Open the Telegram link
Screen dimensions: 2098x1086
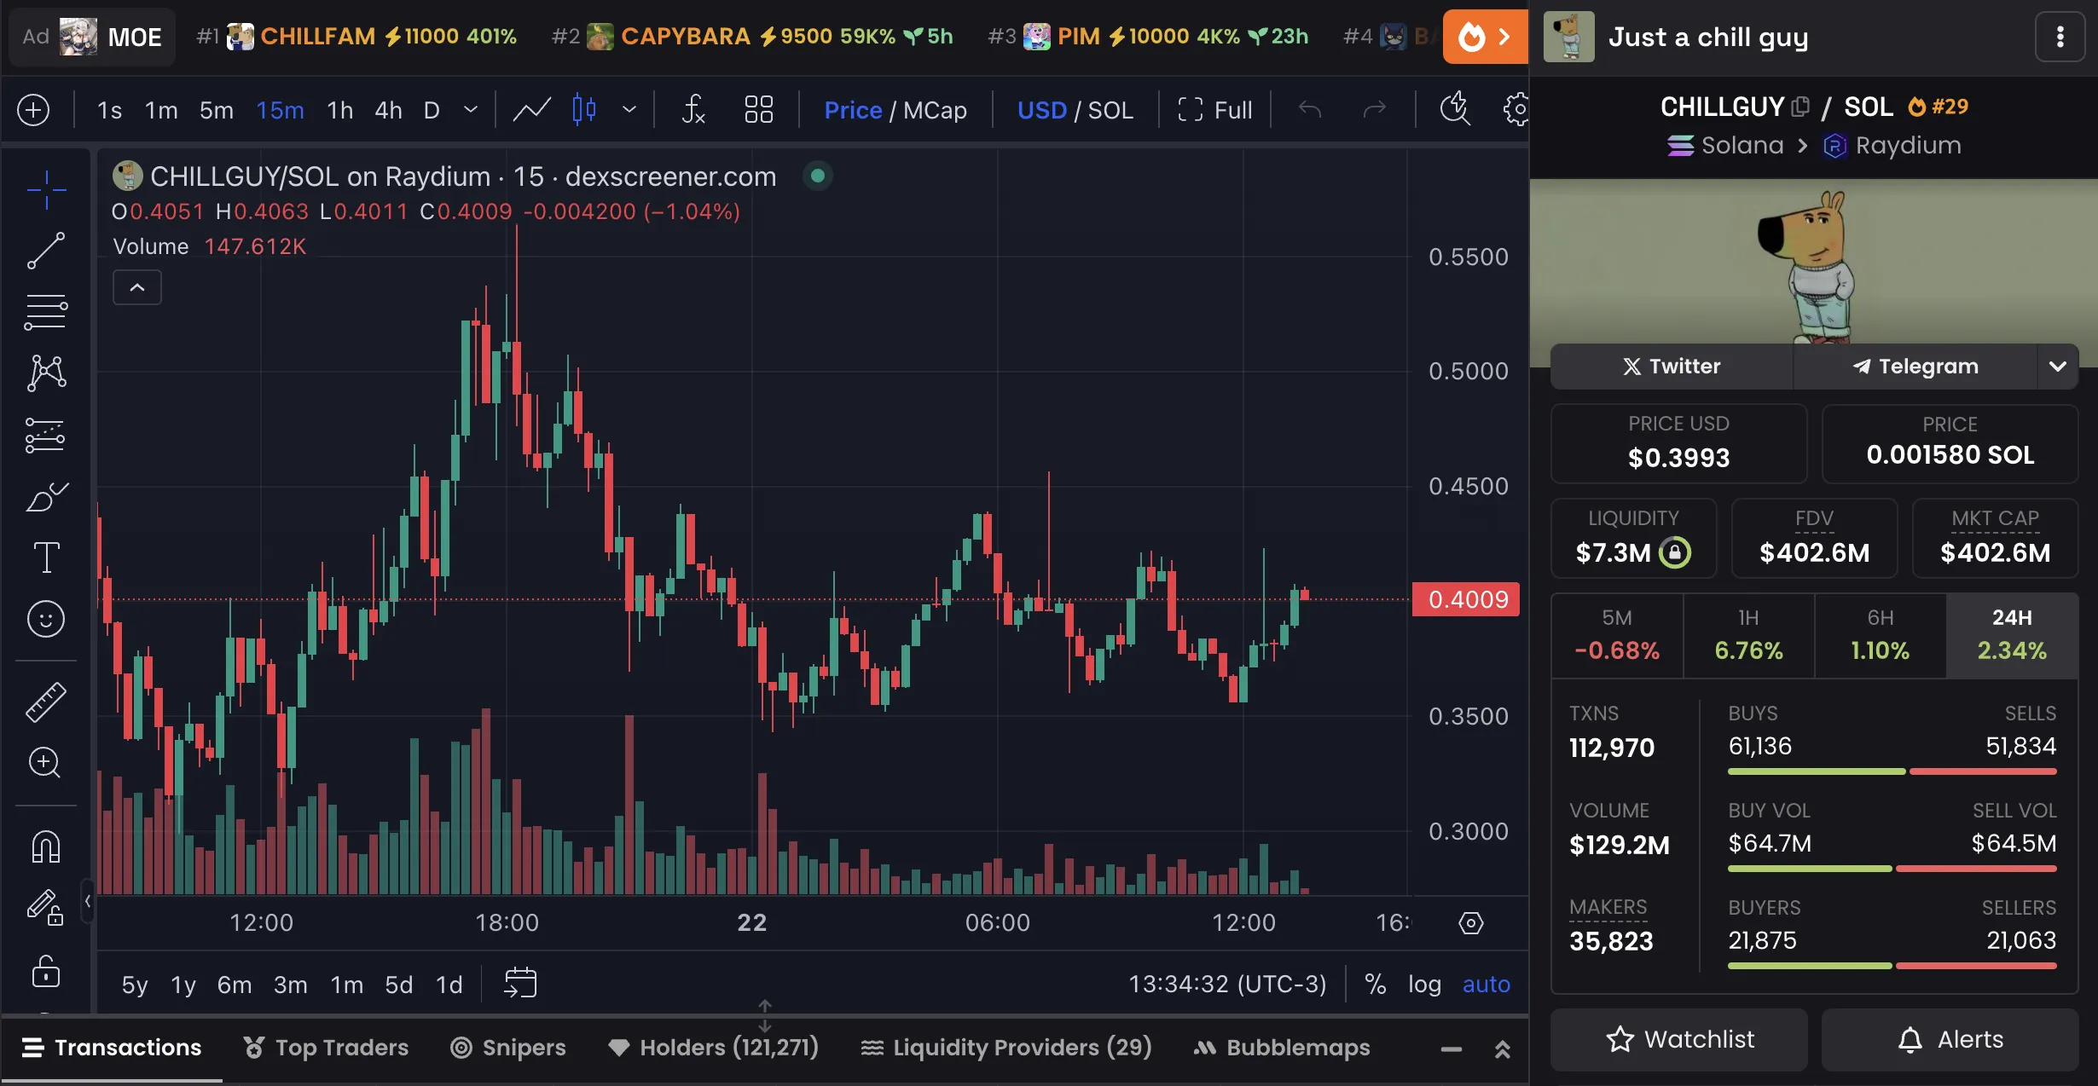tap(1915, 367)
